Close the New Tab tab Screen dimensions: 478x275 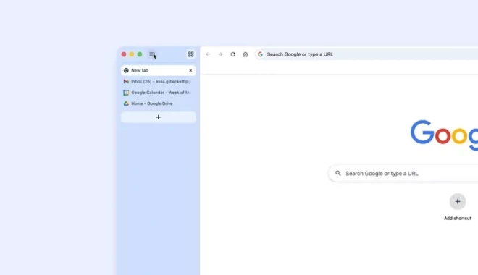[190, 70]
